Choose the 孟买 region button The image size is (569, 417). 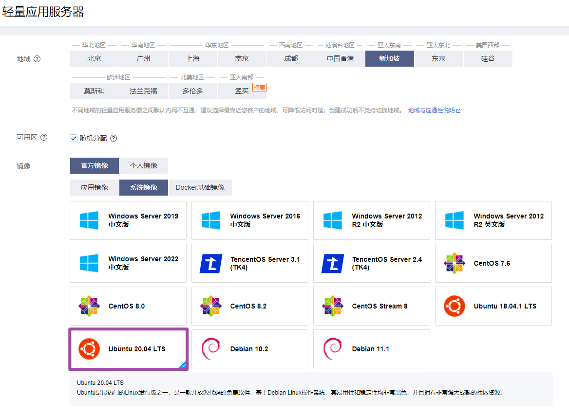[x=242, y=91]
